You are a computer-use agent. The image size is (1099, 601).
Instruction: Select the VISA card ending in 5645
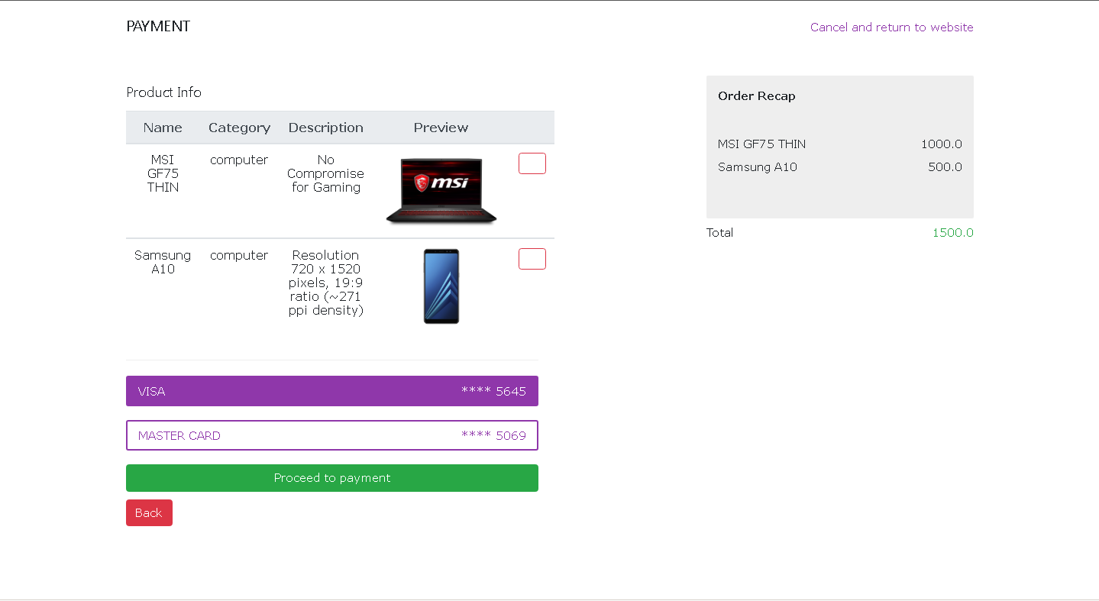[331, 390]
